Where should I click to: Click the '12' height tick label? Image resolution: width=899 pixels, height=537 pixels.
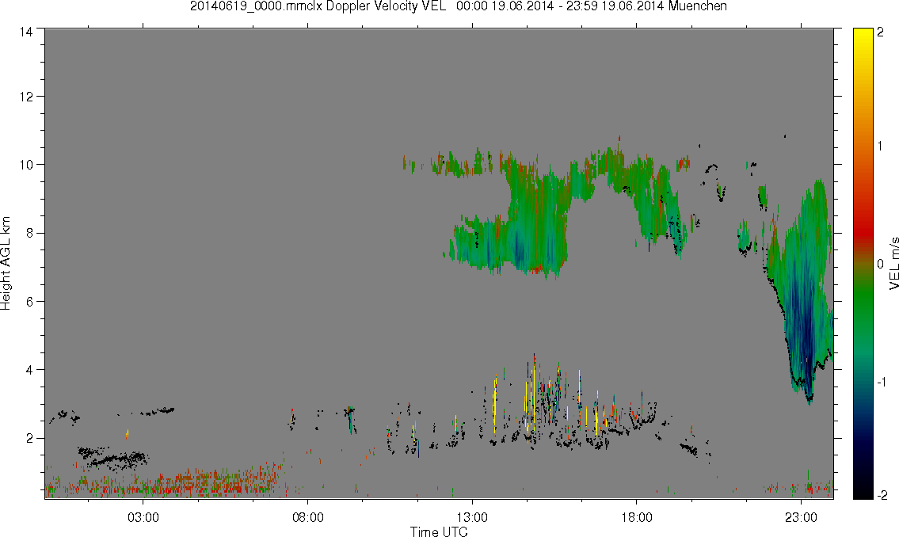pos(26,97)
